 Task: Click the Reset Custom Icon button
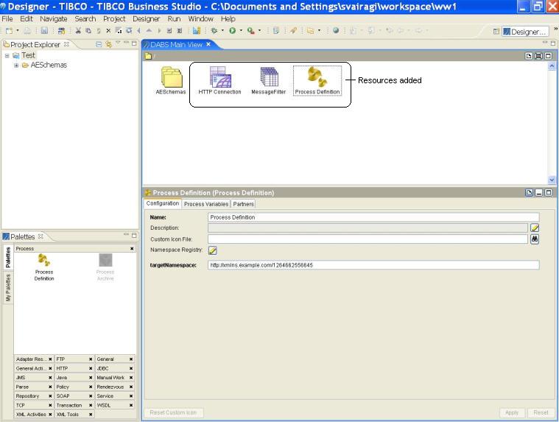click(x=173, y=412)
